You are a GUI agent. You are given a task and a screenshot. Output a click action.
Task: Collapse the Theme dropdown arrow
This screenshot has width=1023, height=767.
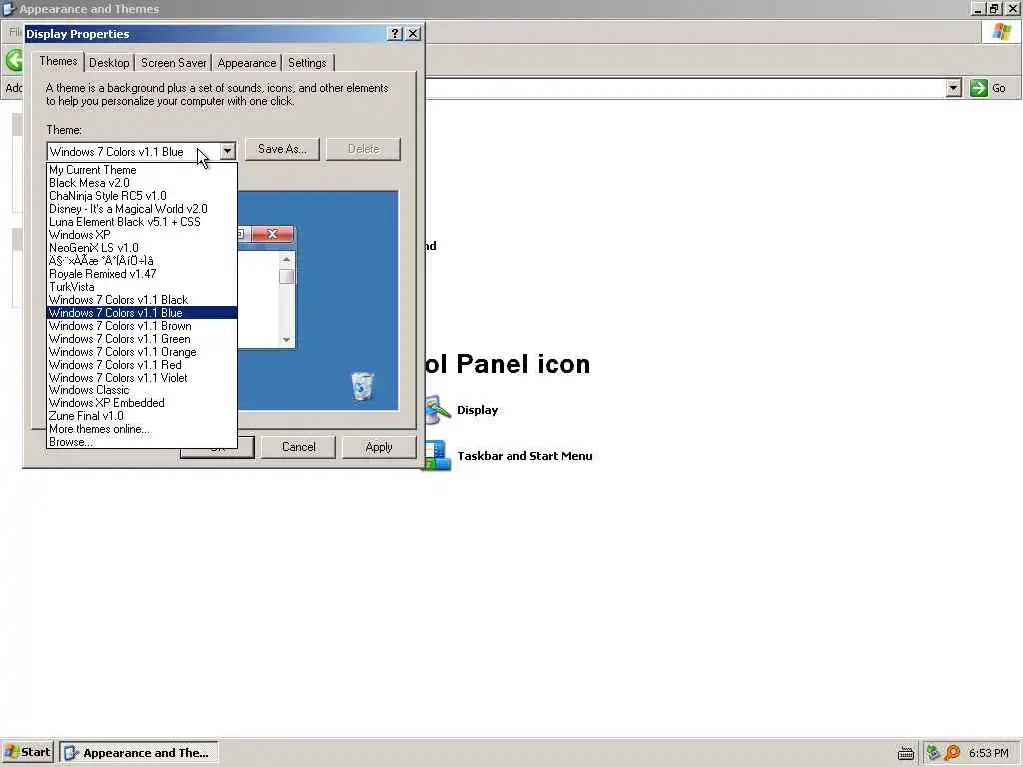tap(227, 152)
